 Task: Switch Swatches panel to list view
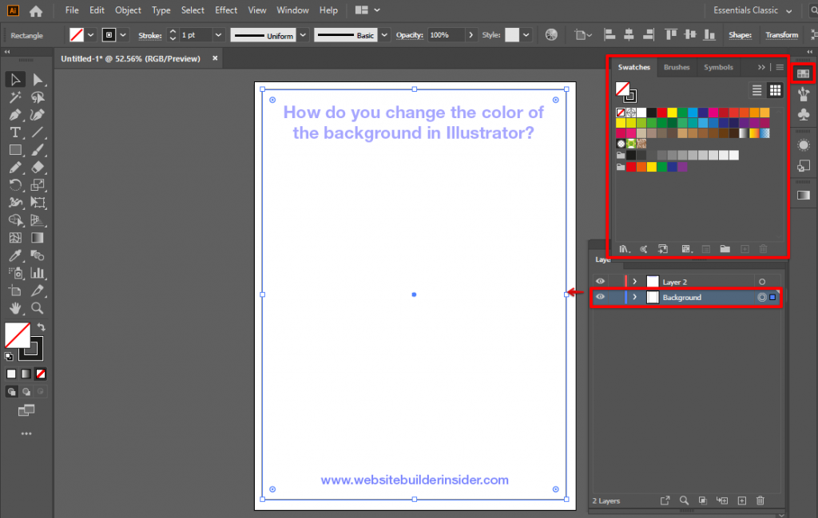[x=756, y=91]
